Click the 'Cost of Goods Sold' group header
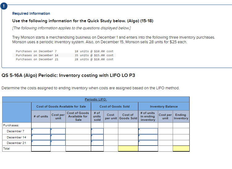Image resolution: width=232 pixels, height=169 pixels. (x=115, y=106)
